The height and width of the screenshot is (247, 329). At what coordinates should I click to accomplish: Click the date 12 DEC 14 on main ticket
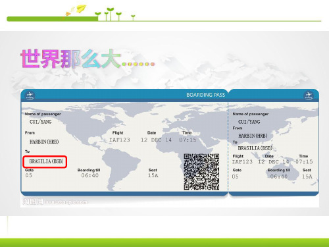pos(156,140)
